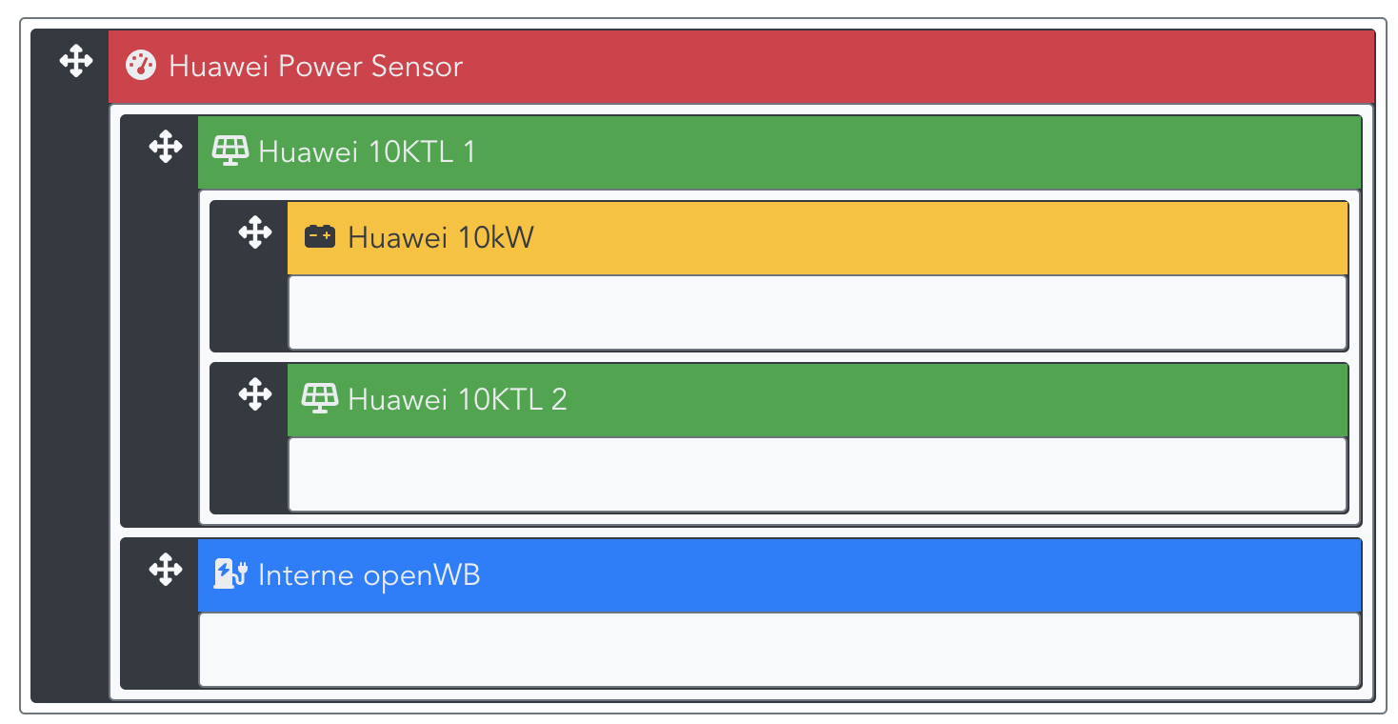Image resolution: width=1398 pixels, height=724 pixels.
Task: Select the Huawei 10KTL 1 label
Action: click(x=367, y=151)
